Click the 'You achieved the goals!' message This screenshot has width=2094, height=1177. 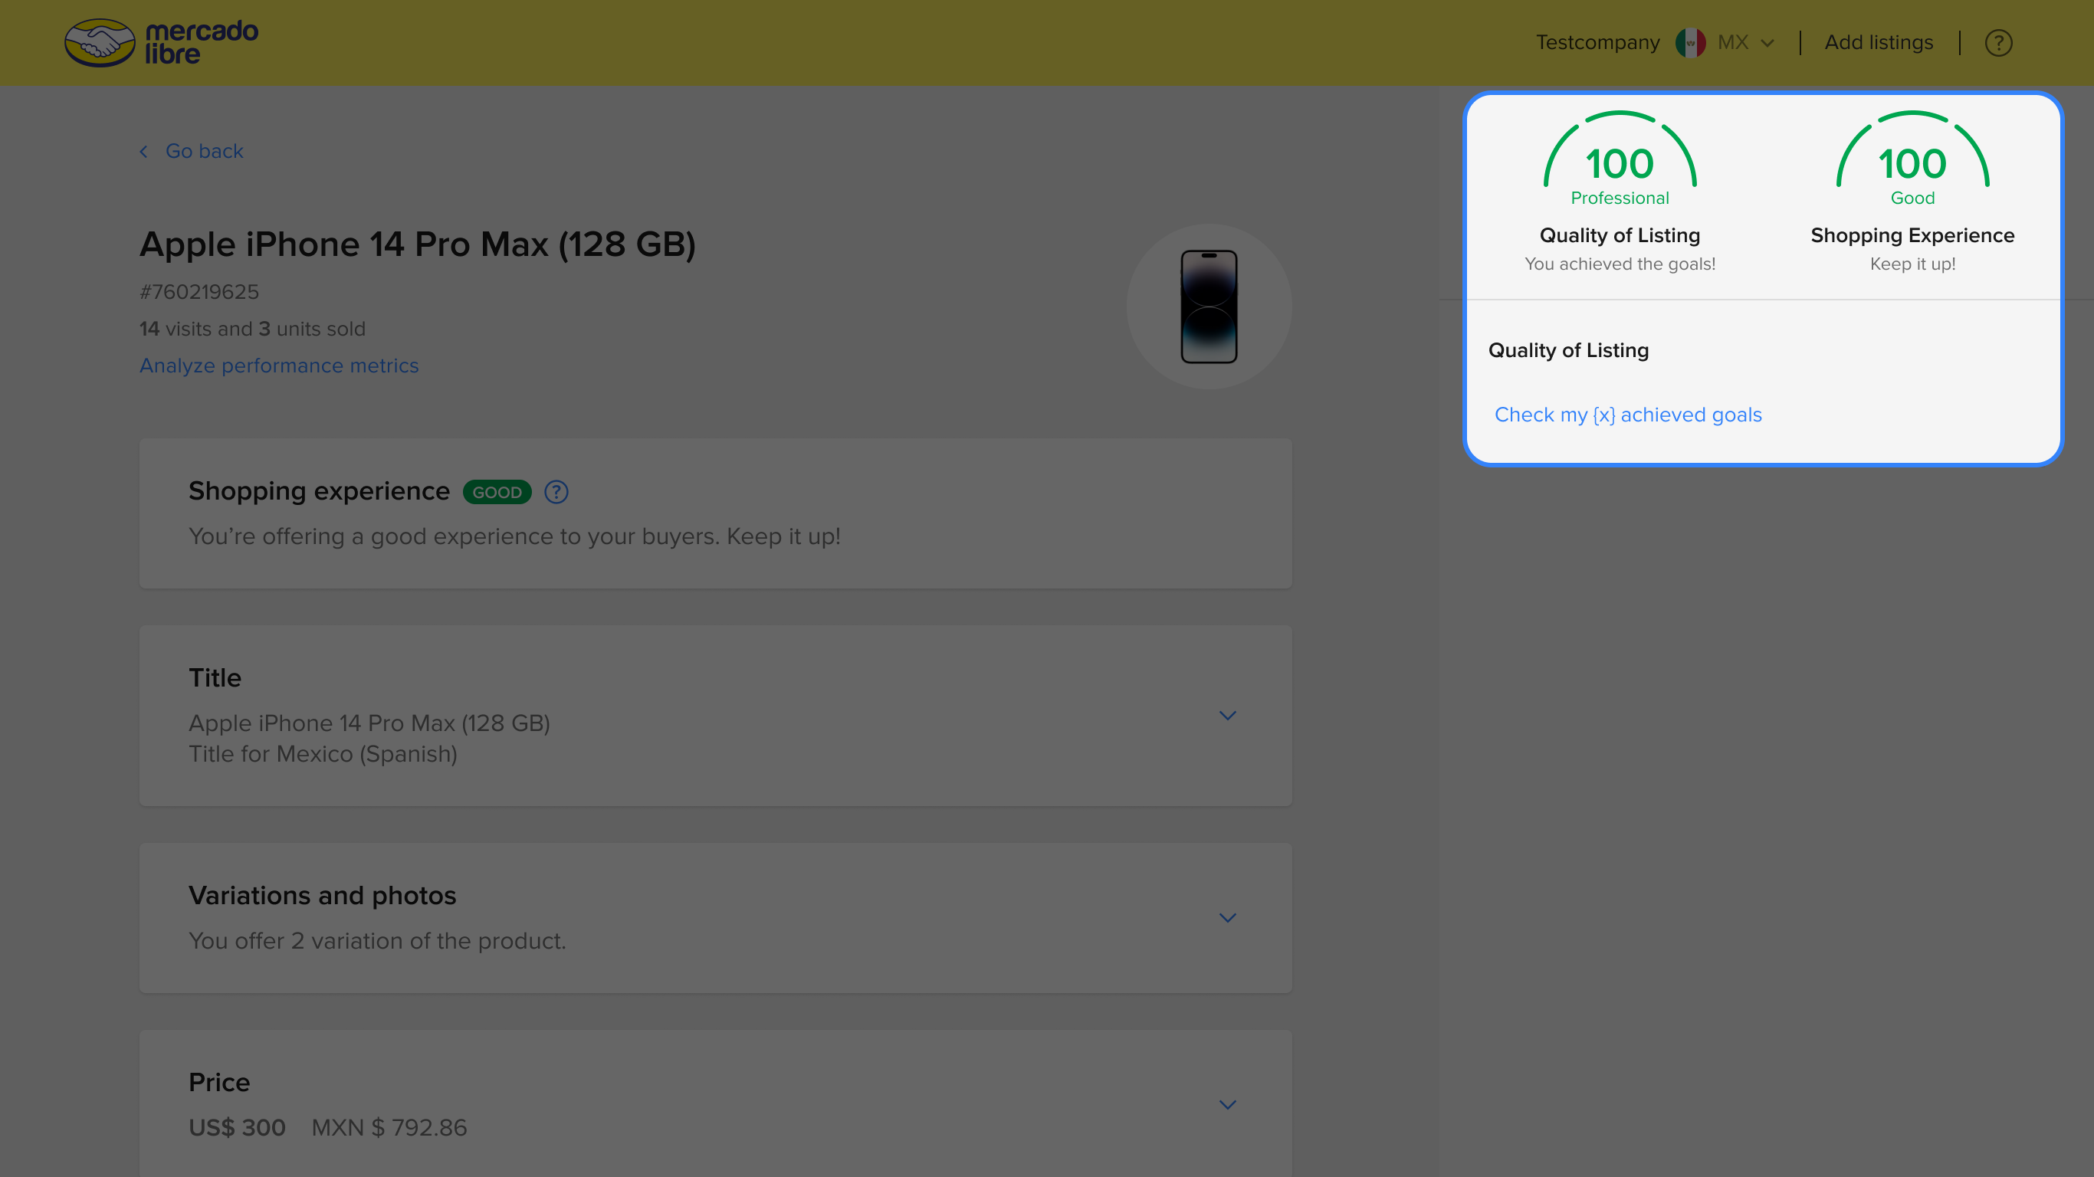coord(1620,264)
